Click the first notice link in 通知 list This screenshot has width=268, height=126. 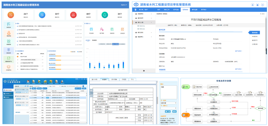tap(35, 26)
